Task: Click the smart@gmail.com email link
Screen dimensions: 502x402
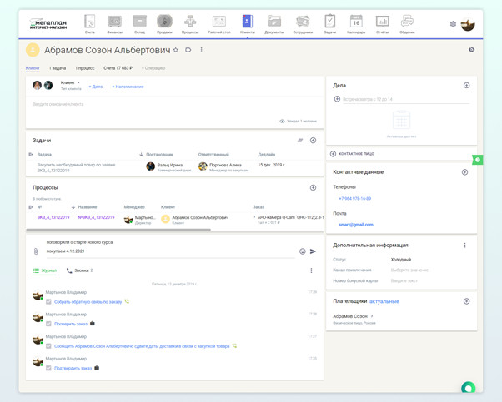Action: pyautogui.click(x=356, y=225)
